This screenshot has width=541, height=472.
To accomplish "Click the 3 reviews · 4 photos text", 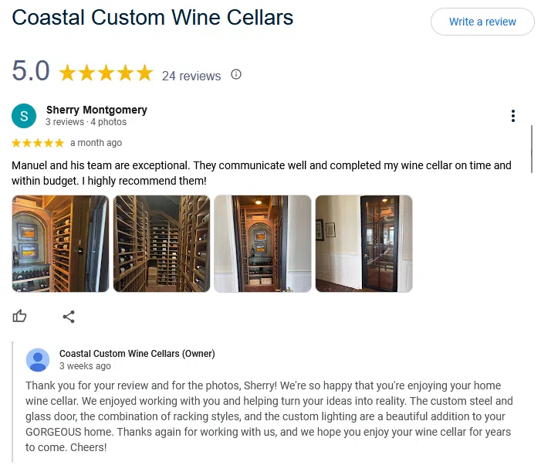I will [86, 122].
